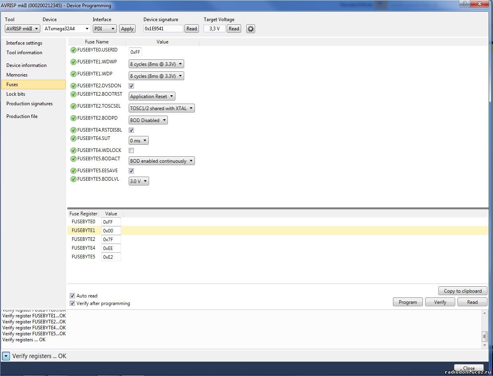This screenshot has height=376, width=493.
Task: Click the log output scrollbar
Action: [x=485, y=330]
